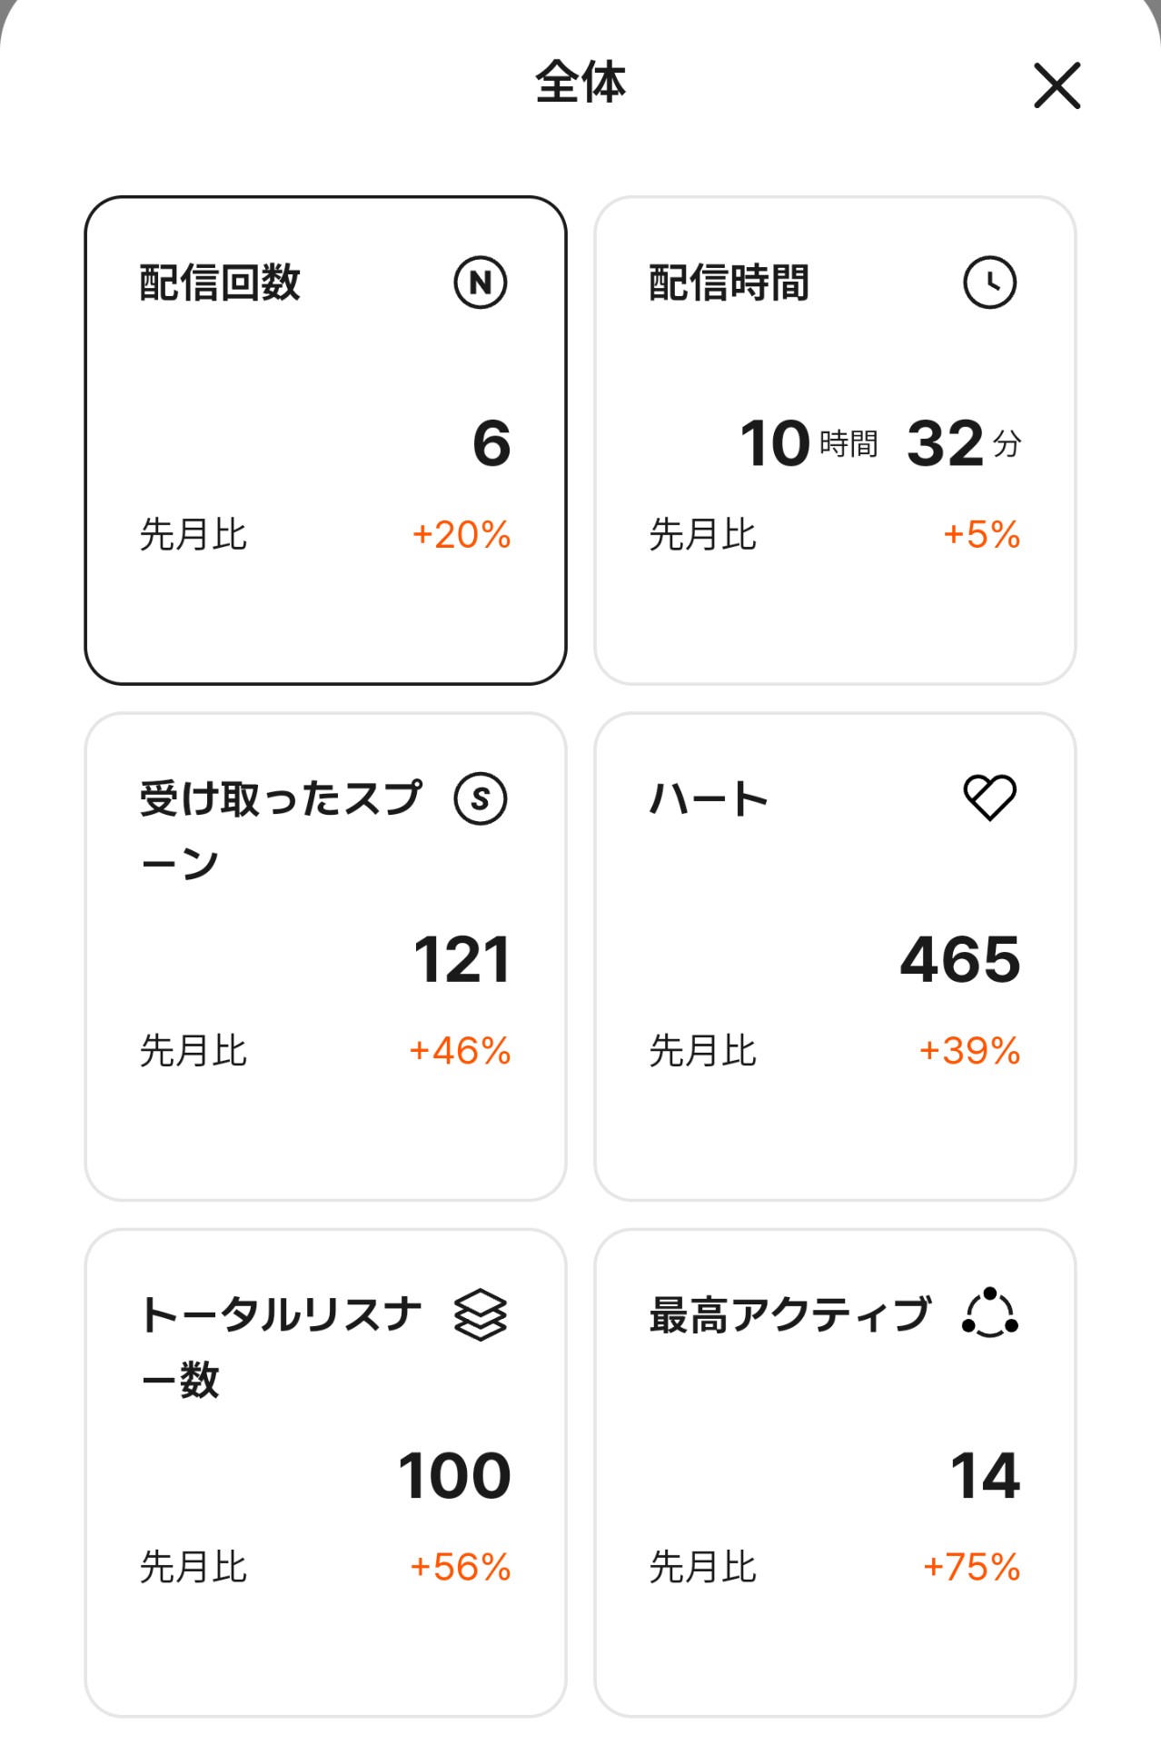Click the N icon on 配信回数 card
This screenshot has width=1161, height=1744.
[x=481, y=282]
